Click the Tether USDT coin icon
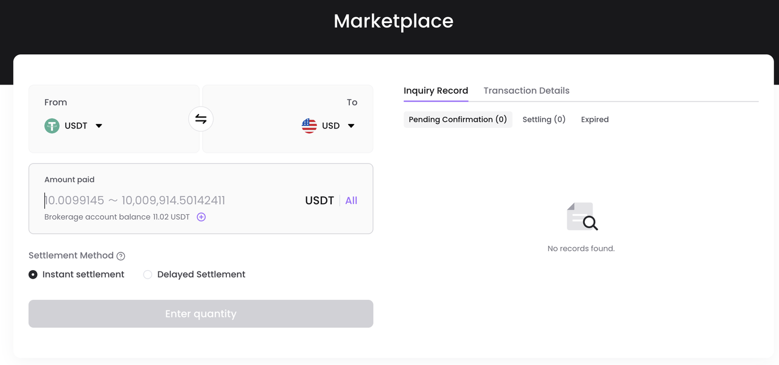Viewport: 779px width, 365px height. [52, 126]
